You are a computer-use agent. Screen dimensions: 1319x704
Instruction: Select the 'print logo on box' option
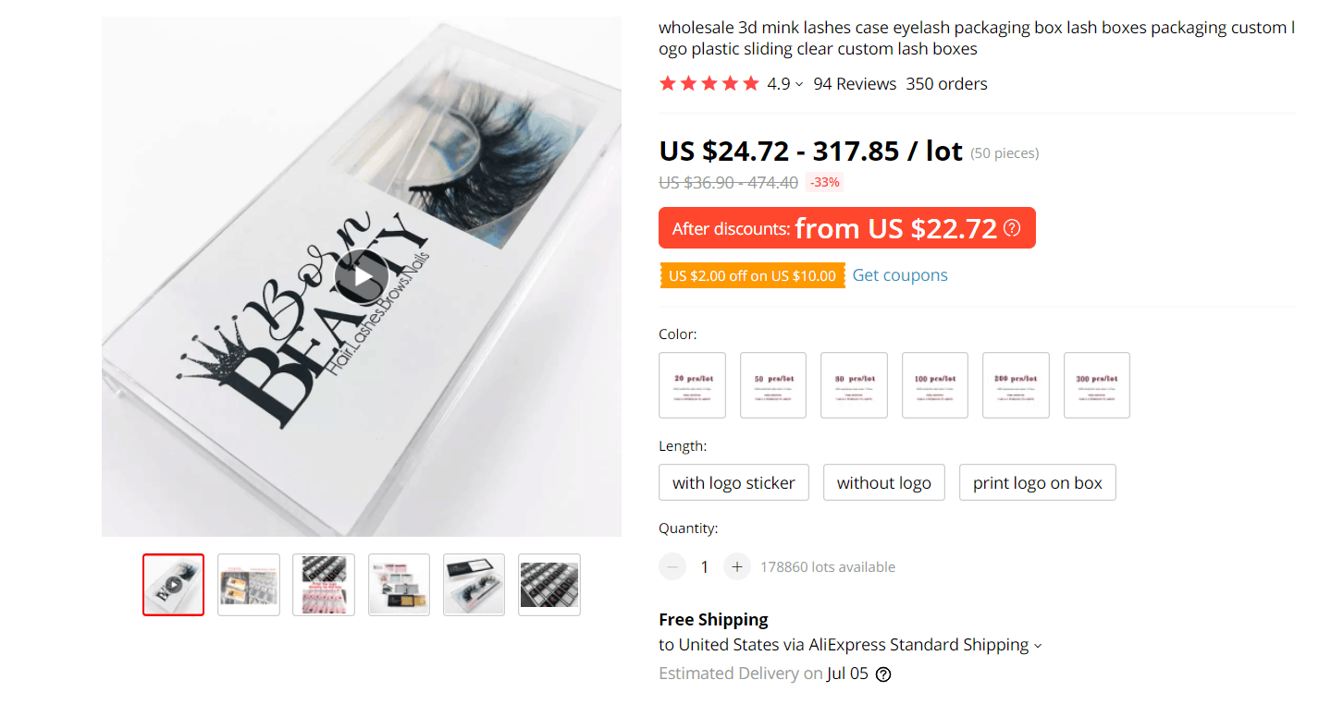coord(1037,481)
